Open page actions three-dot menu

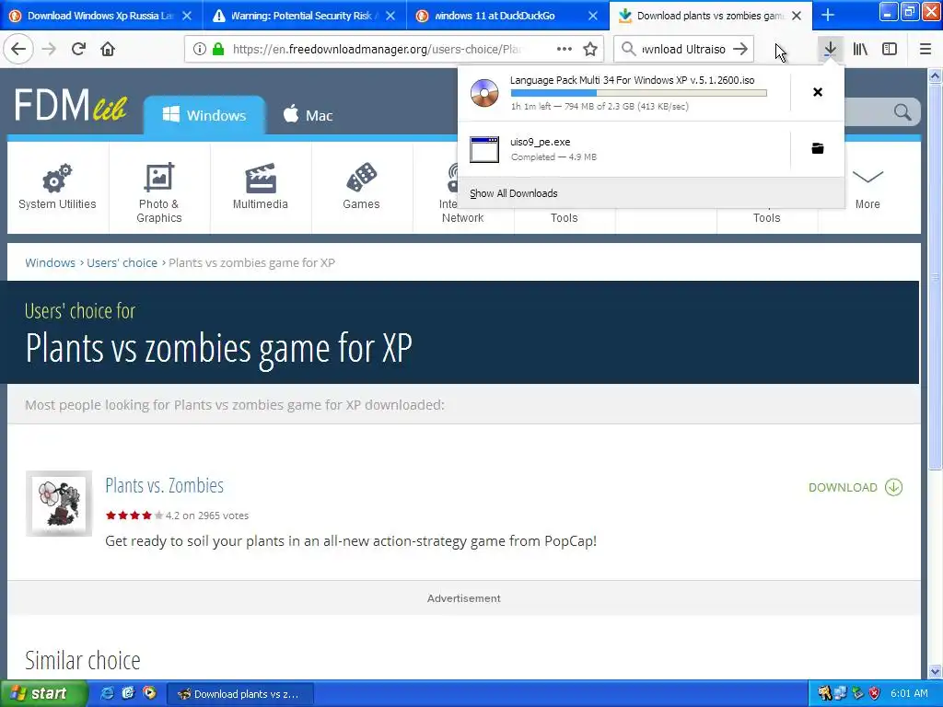(565, 49)
